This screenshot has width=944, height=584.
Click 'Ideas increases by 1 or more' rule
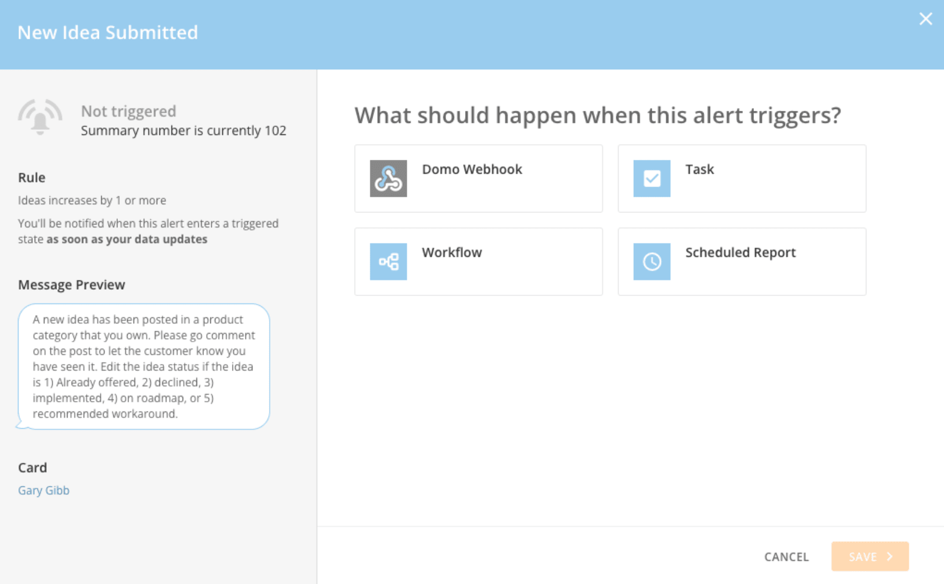[x=92, y=200]
